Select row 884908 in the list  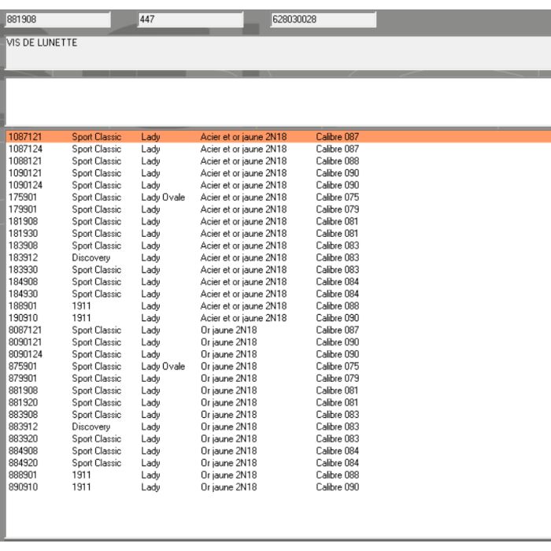(x=279, y=450)
